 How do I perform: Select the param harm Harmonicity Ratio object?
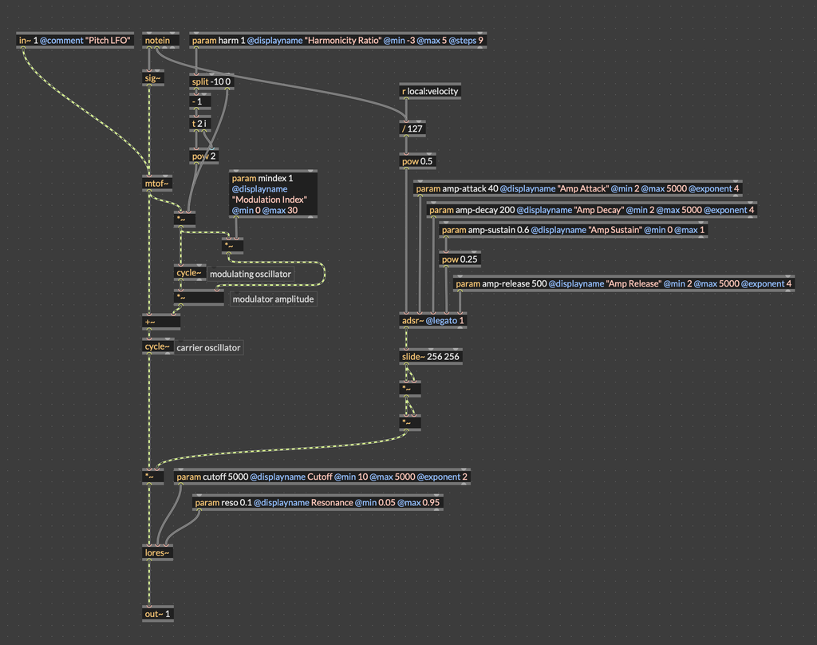337,40
